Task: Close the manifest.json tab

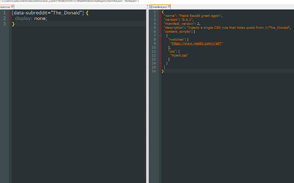Action: 169,6
